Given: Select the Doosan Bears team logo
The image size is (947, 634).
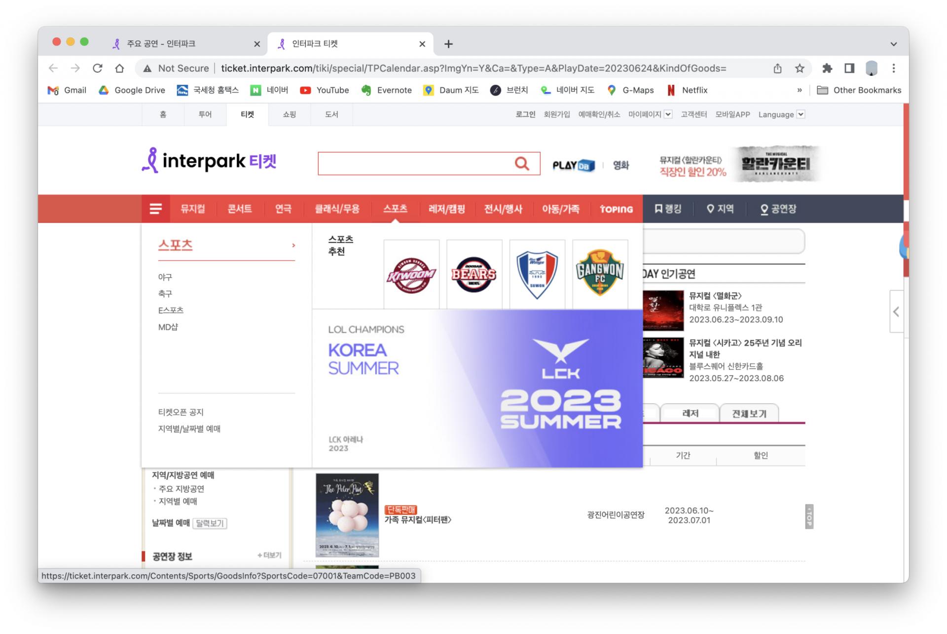Looking at the screenshot, I should 474,274.
